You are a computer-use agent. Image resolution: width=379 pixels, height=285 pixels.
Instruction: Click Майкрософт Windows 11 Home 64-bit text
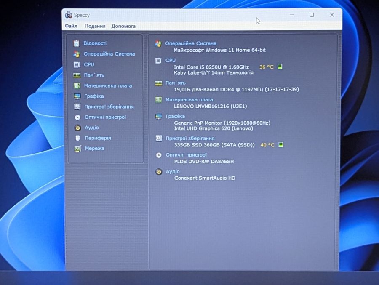pyautogui.click(x=220, y=50)
